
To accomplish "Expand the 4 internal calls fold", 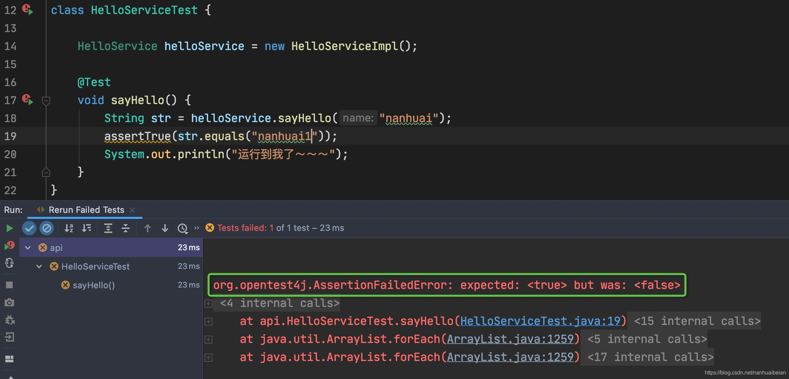I will [208, 303].
